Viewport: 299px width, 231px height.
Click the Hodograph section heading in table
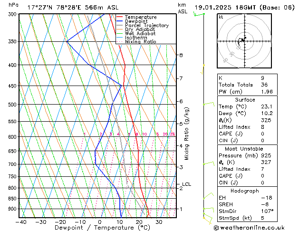[245, 191]
